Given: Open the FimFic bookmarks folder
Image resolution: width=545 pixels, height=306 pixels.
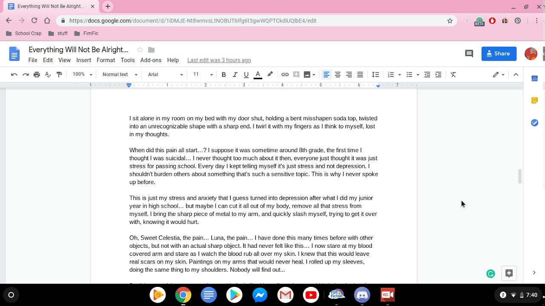Looking at the screenshot, I should (x=86, y=33).
